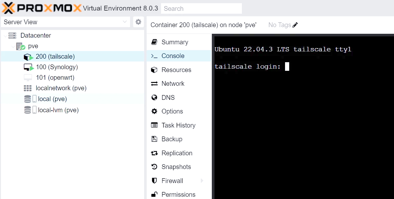394x199 pixels.
Task: Open the tree settings gear icon
Action: [x=138, y=22]
